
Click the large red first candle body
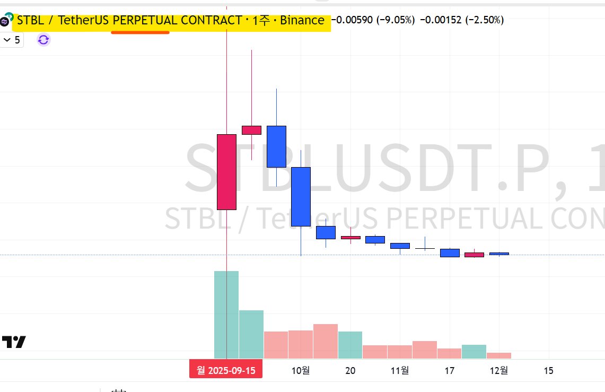226,172
